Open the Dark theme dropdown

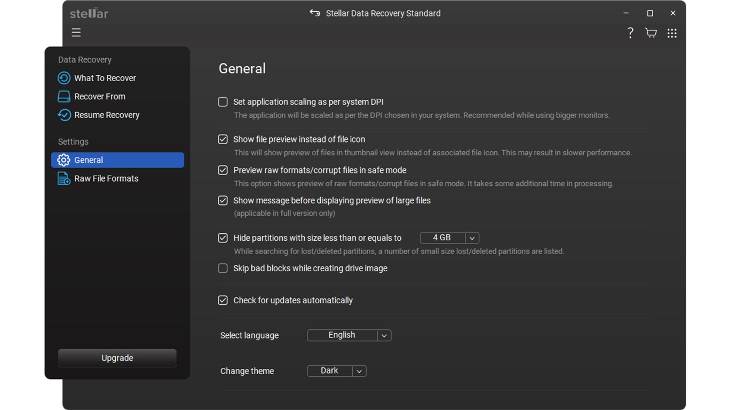(337, 371)
